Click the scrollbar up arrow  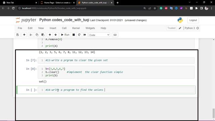pyautogui.click(x=214, y=40)
